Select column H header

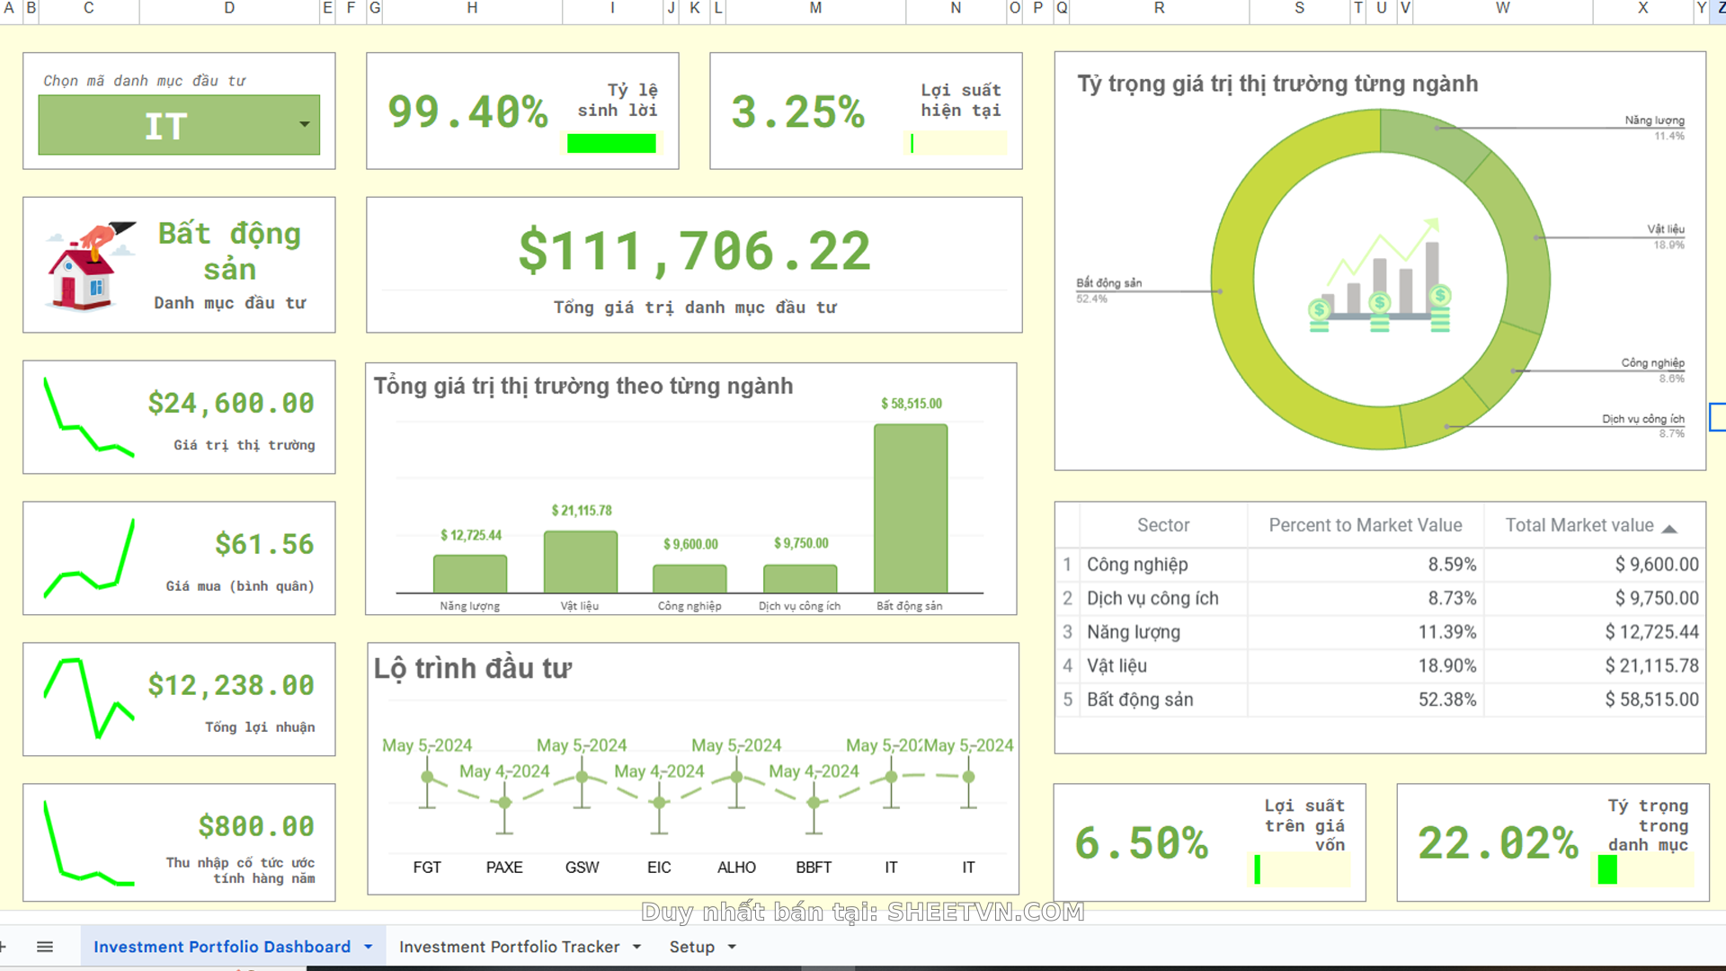coord(472,8)
